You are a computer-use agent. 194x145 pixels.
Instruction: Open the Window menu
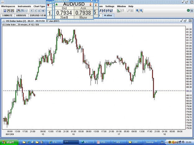point(121,6)
